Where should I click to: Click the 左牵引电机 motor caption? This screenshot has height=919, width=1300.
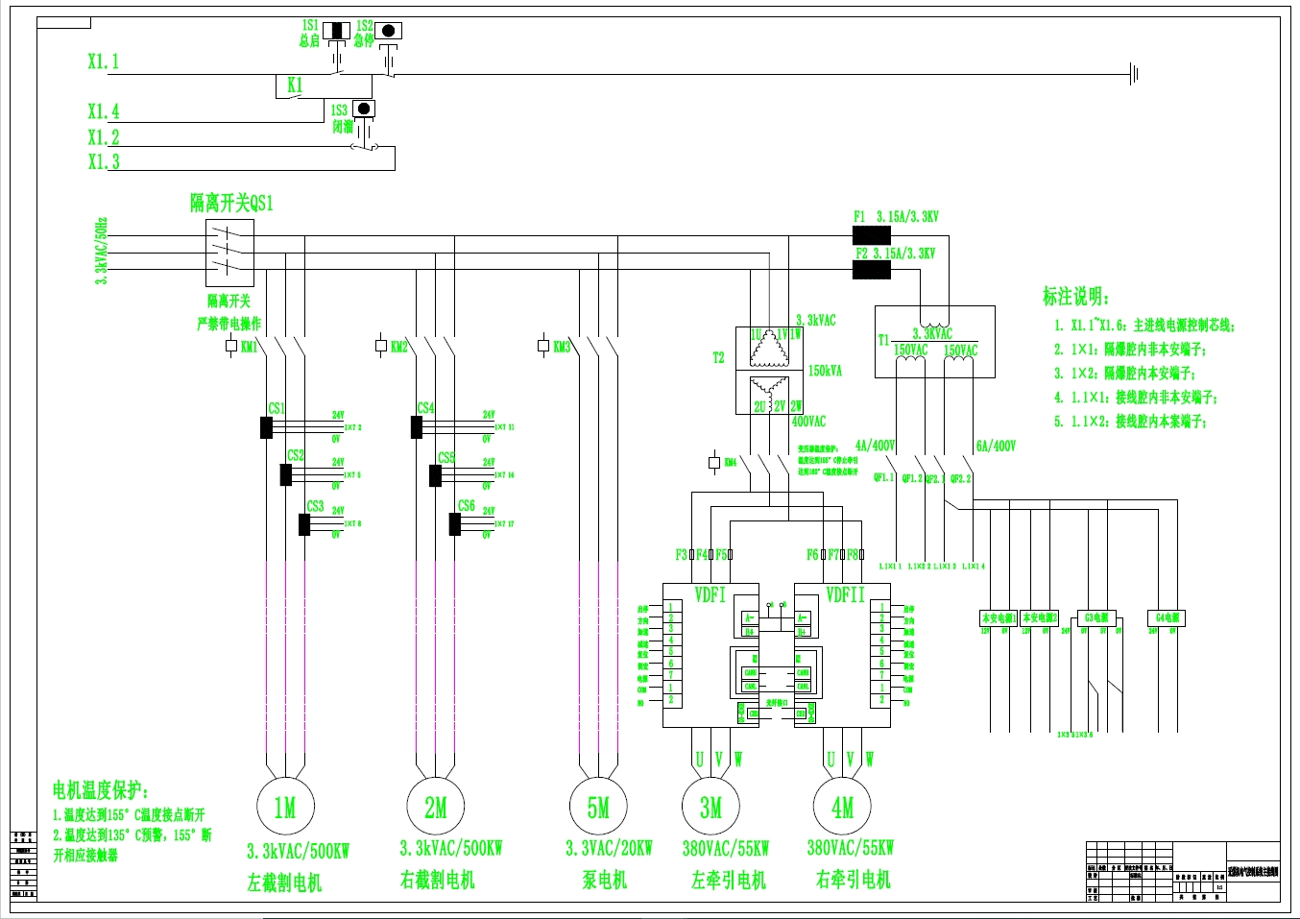pyautogui.click(x=729, y=880)
